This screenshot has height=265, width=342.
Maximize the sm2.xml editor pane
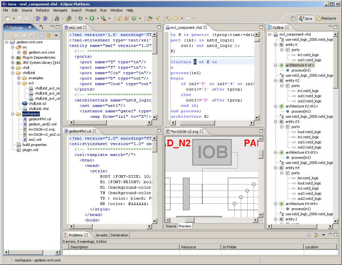(x=159, y=27)
